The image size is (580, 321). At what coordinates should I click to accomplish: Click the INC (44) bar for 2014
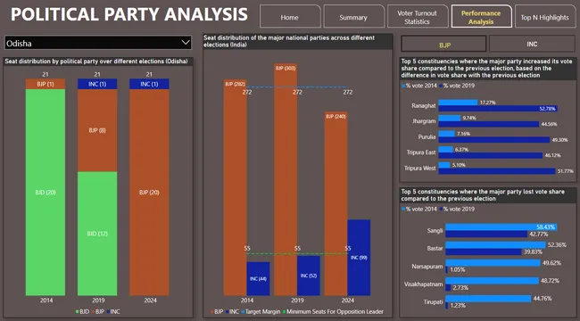258,279
